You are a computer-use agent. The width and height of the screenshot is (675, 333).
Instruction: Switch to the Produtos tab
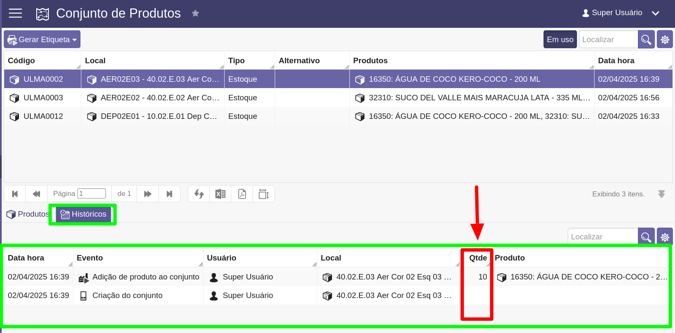[28, 214]
